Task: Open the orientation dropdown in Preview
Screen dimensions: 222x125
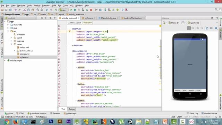Action: (x=183, y=23)
